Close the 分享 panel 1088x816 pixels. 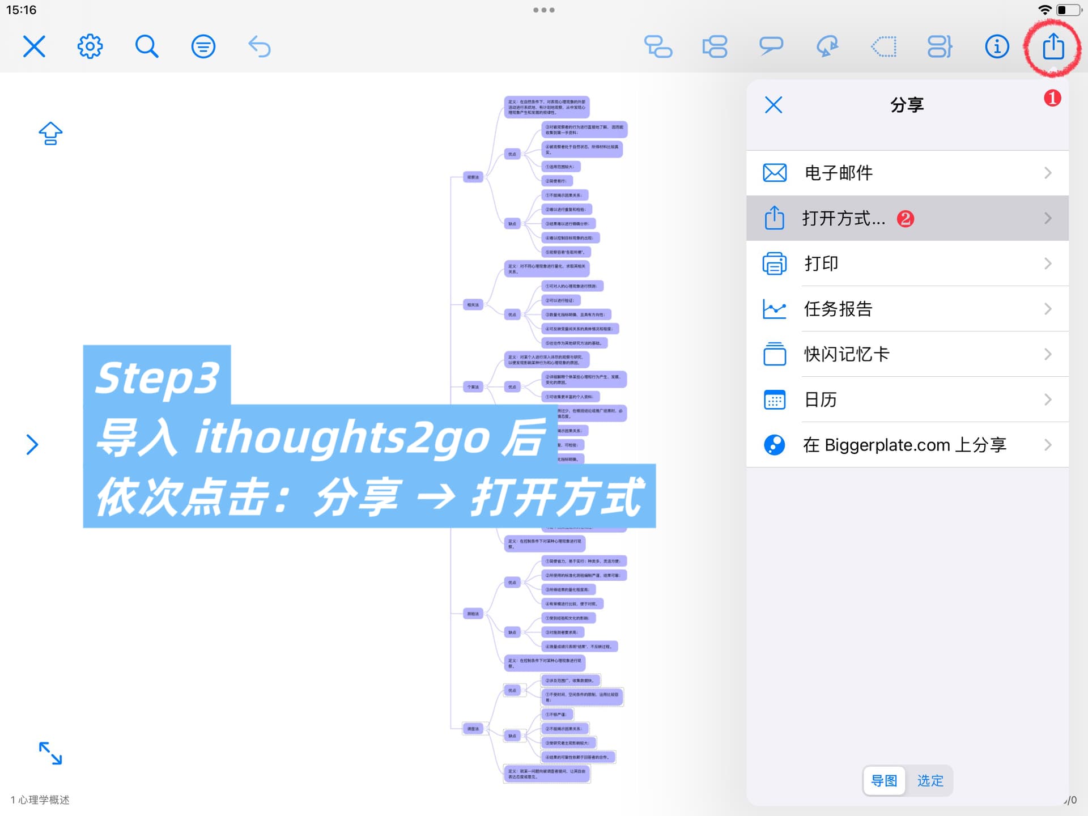pos(773,105)
